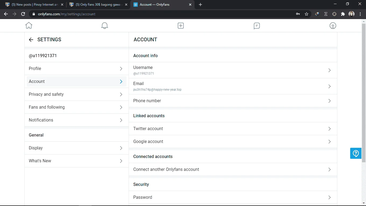
Task: Open the notifications bell icon
Action: coord(104,25)
